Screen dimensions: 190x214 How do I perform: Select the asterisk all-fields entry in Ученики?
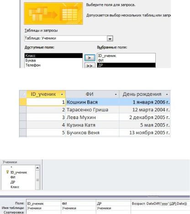[x=11, y=167]
